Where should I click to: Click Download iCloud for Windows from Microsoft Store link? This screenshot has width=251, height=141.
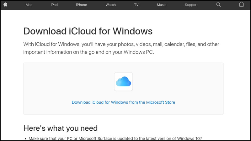pyautogui.click(x=123, y=102)
